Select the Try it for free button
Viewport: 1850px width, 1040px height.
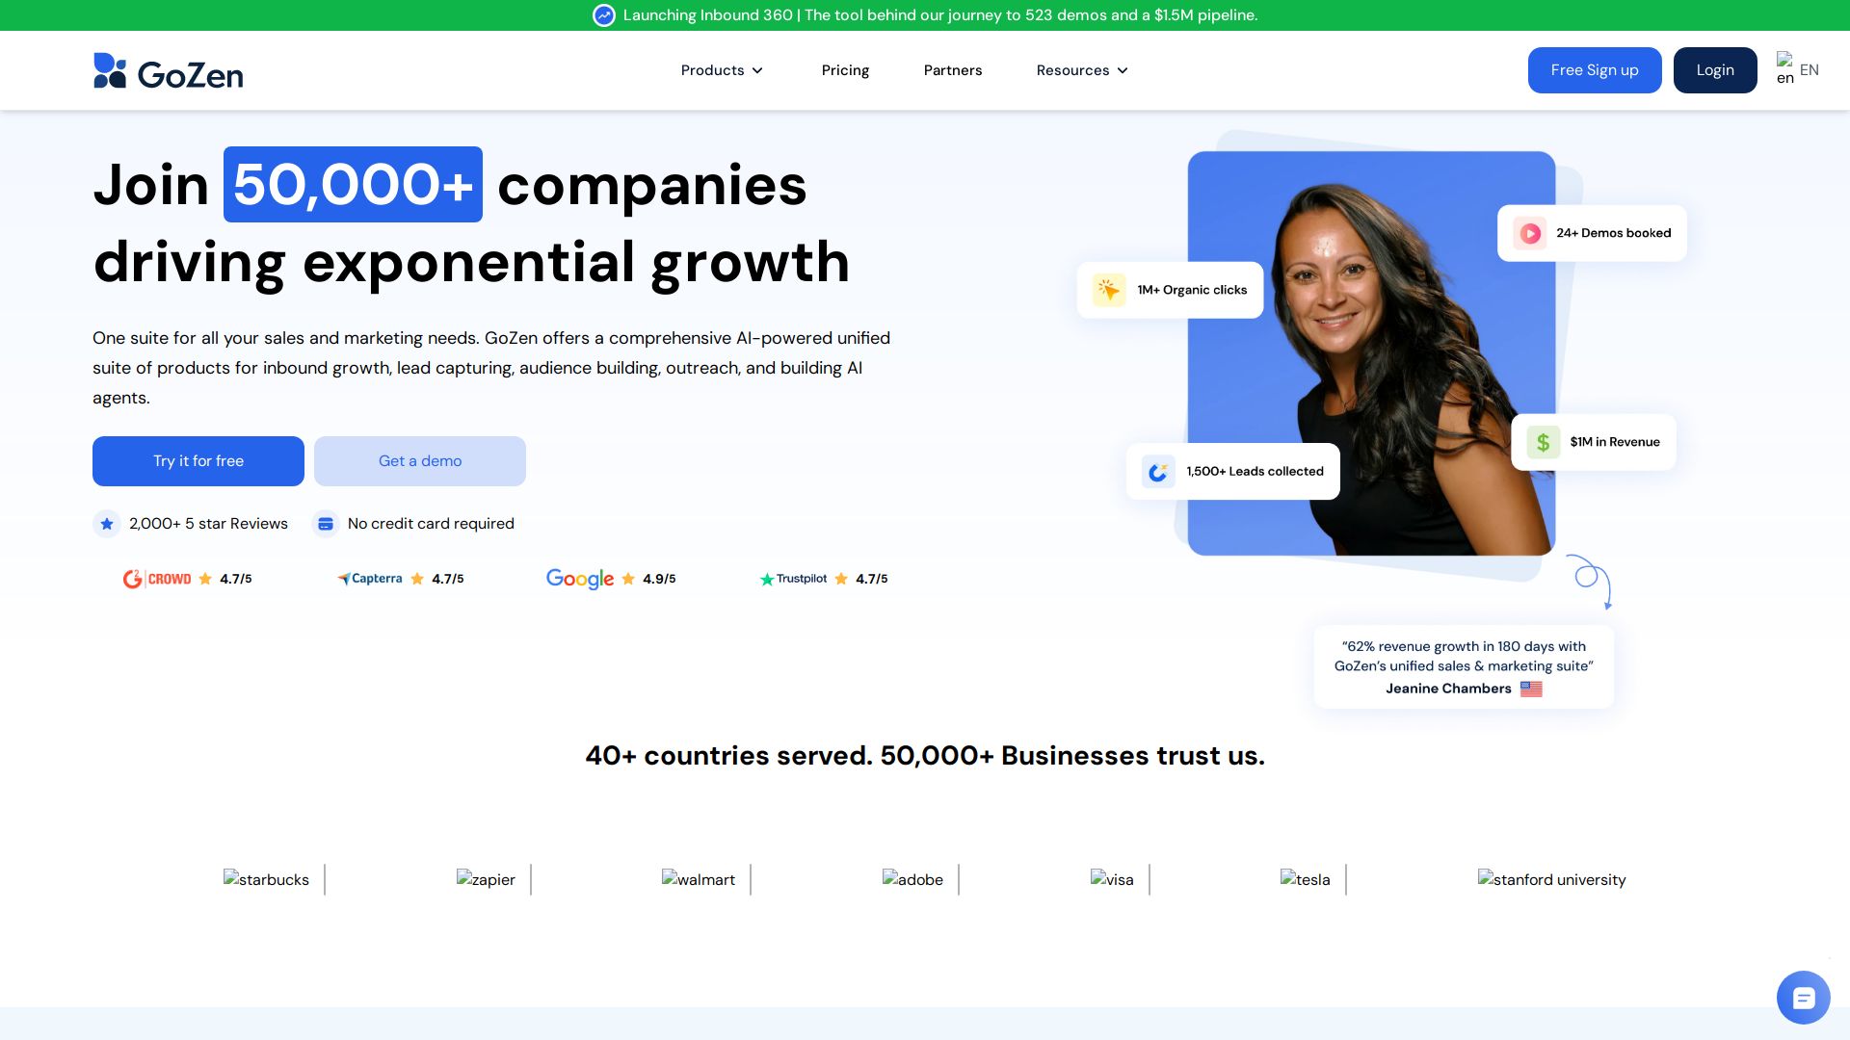(x=198, y=461)
